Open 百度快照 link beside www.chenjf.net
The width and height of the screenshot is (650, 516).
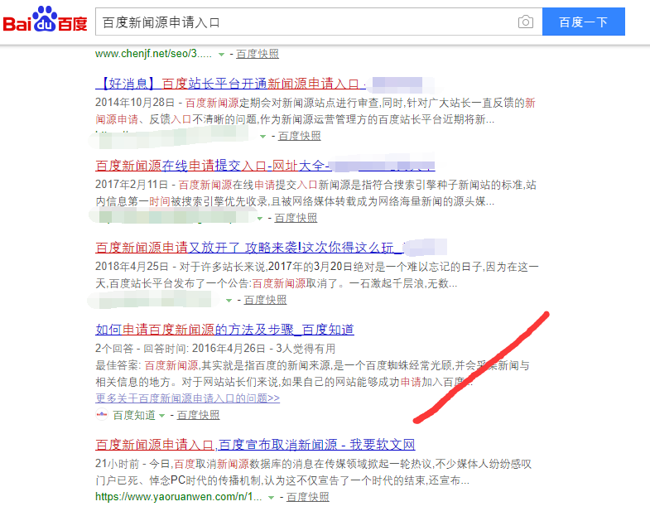258,54
